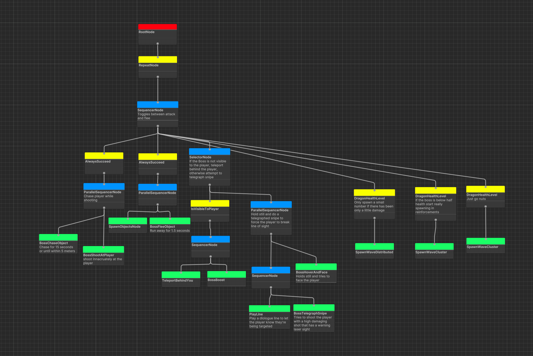The height and width of the screenshot is (356, 533).
Task: Click the TeleportBehindYou node
Action: [x=181, y=280]
